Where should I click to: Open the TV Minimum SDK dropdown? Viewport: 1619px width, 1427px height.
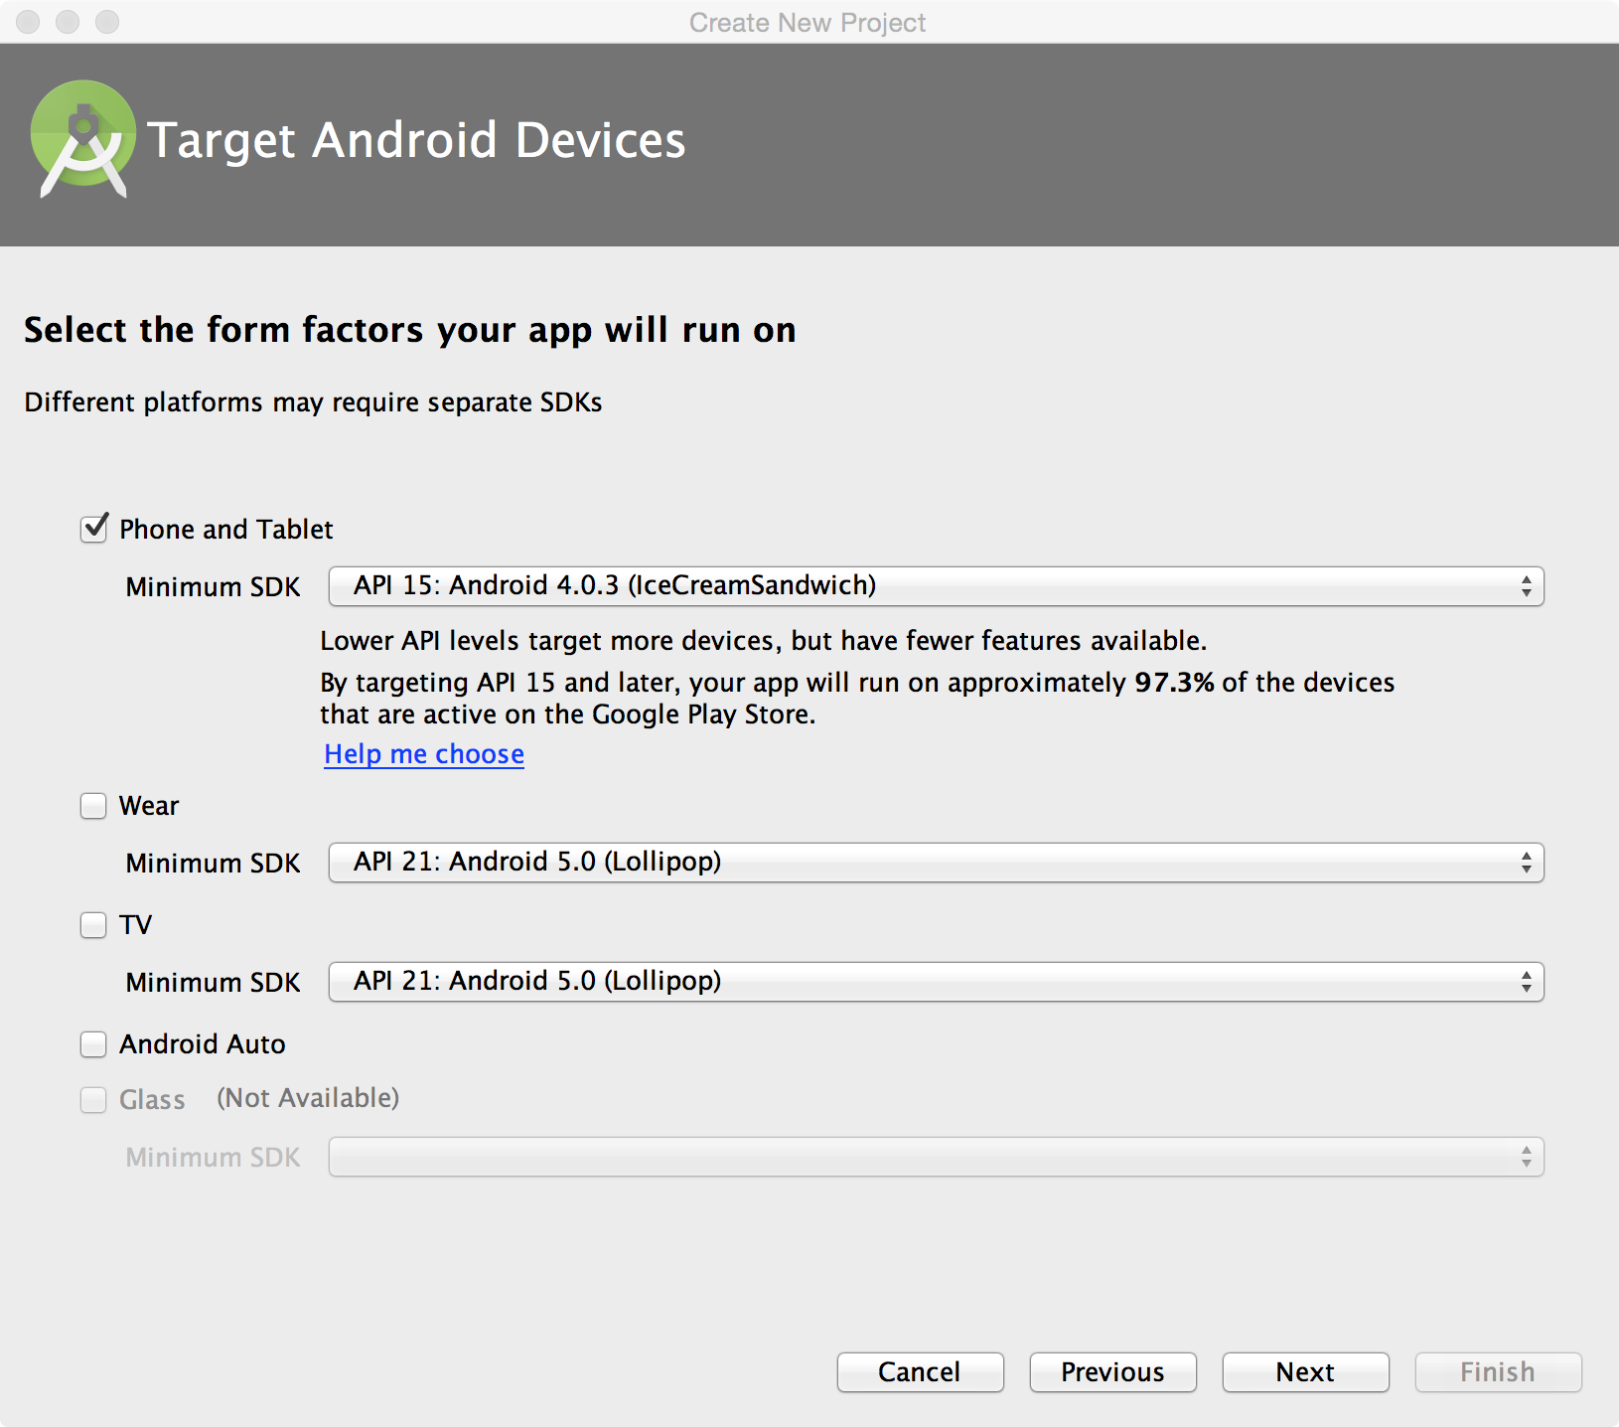tap(936, 982)
